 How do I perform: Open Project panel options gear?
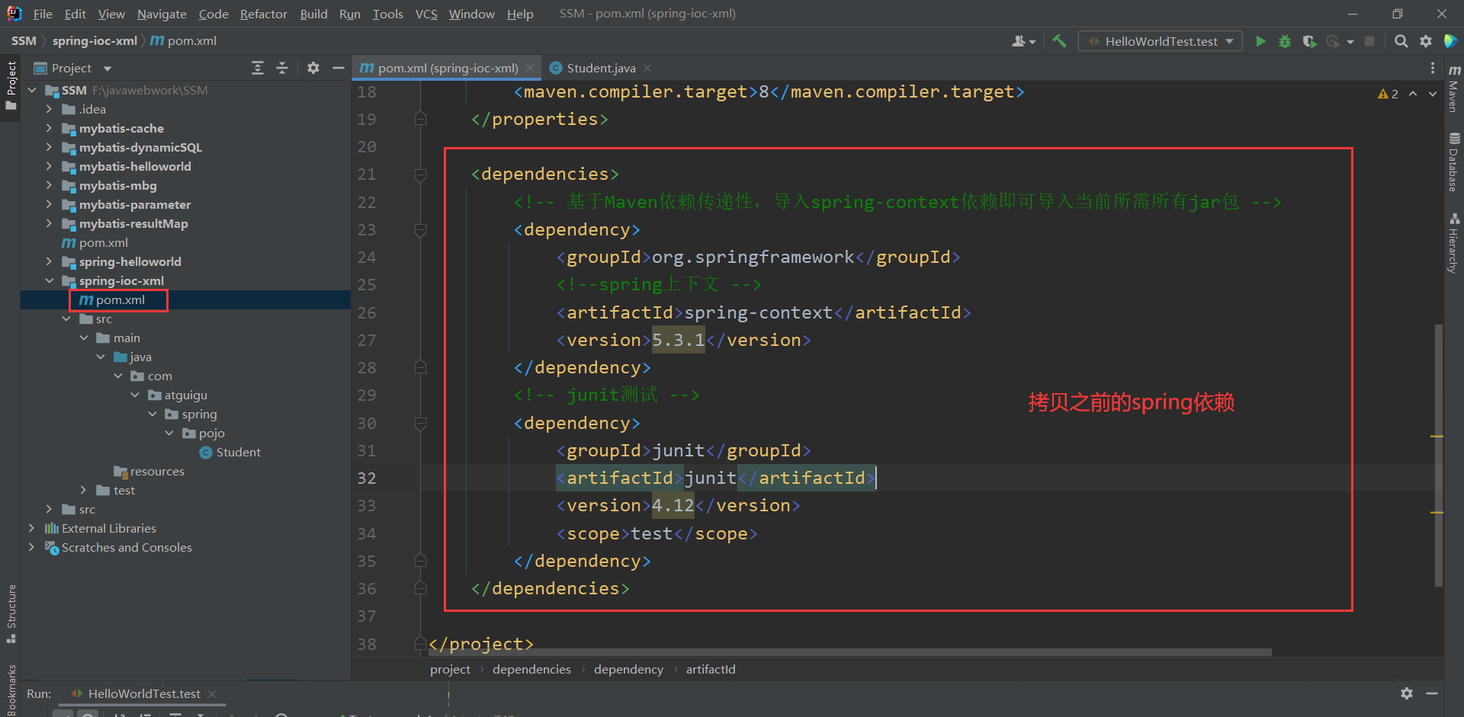point(313,68)
